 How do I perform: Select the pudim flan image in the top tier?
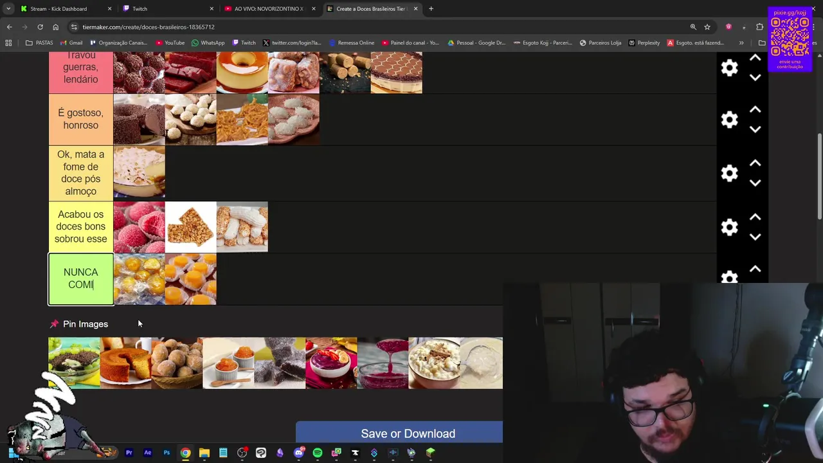tap(242, 73)
